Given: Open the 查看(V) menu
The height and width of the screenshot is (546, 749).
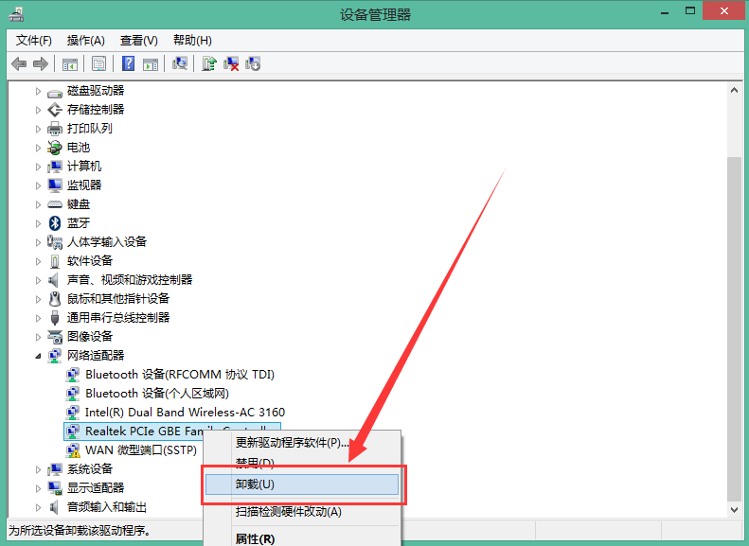Looking at the screenshot, I should tap(138, 41).
